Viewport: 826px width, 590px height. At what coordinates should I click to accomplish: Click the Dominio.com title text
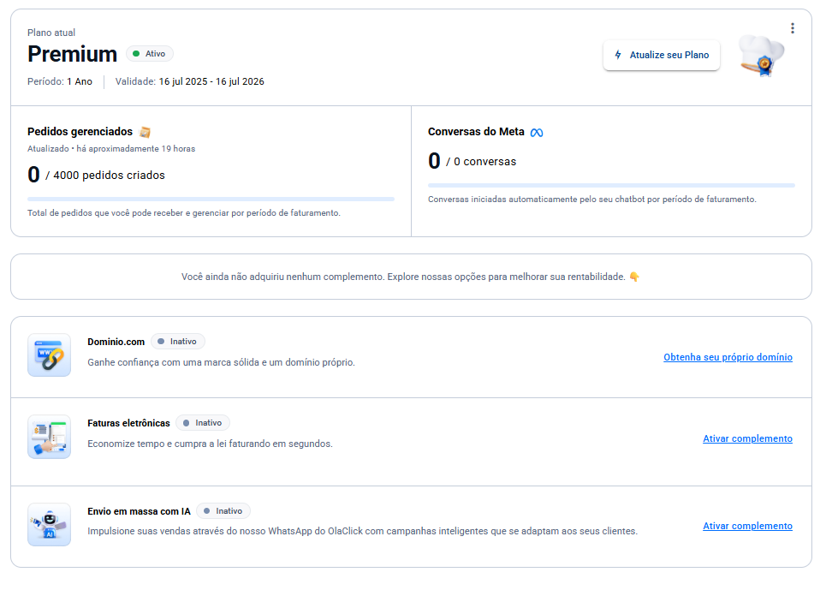pyautogui.click(x=116, y=342)
